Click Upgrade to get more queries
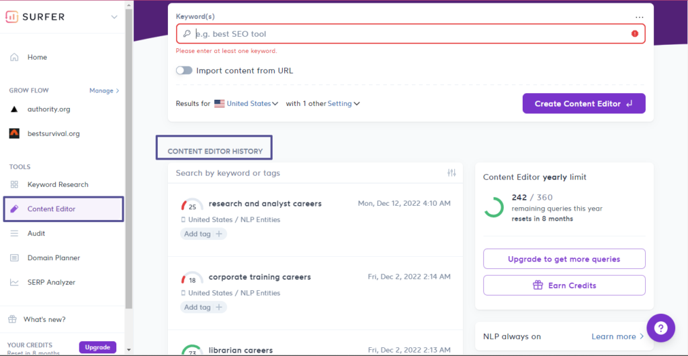688x356 pixels. [x=564, y=259]
